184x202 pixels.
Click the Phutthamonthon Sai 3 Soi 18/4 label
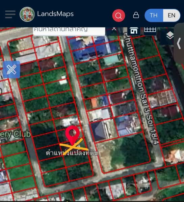[x=141, y=89]
